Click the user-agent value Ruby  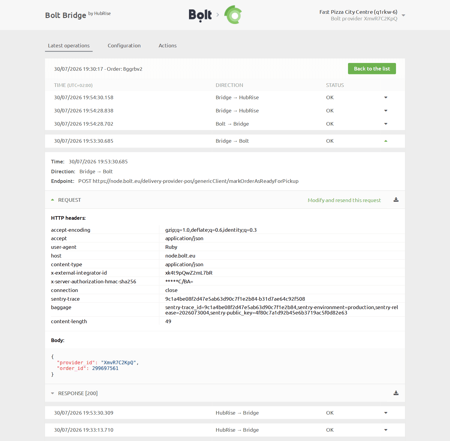click(x=171, y=247)
